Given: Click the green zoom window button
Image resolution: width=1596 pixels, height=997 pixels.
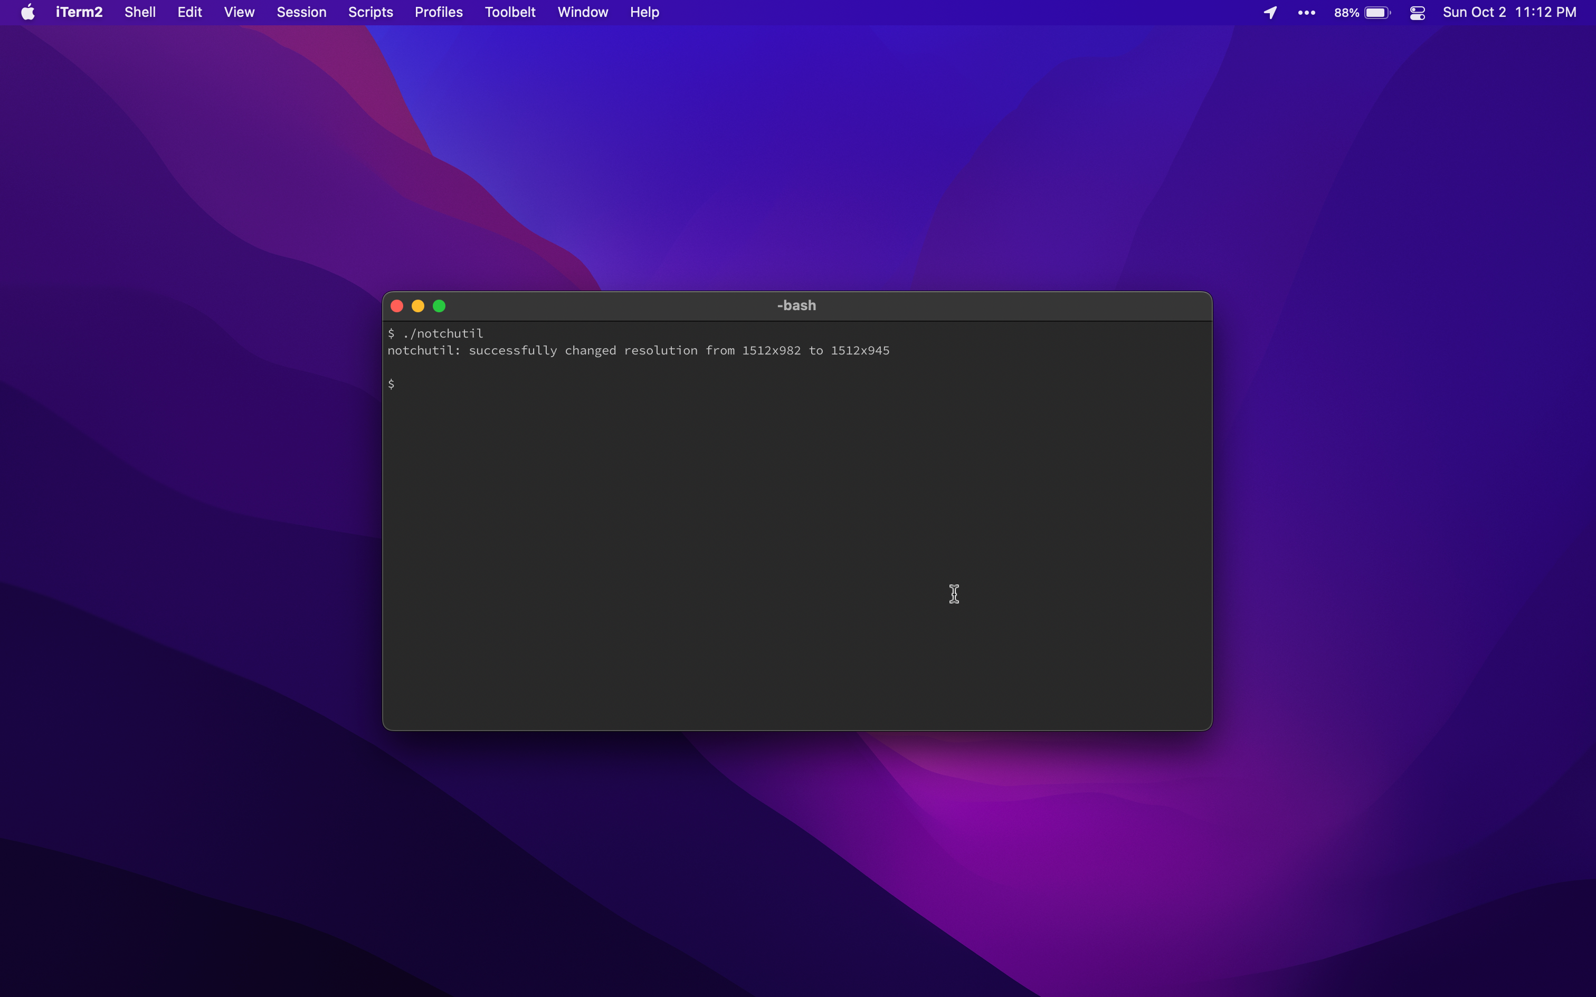Looking at the screenshot, I should (439, 306).
